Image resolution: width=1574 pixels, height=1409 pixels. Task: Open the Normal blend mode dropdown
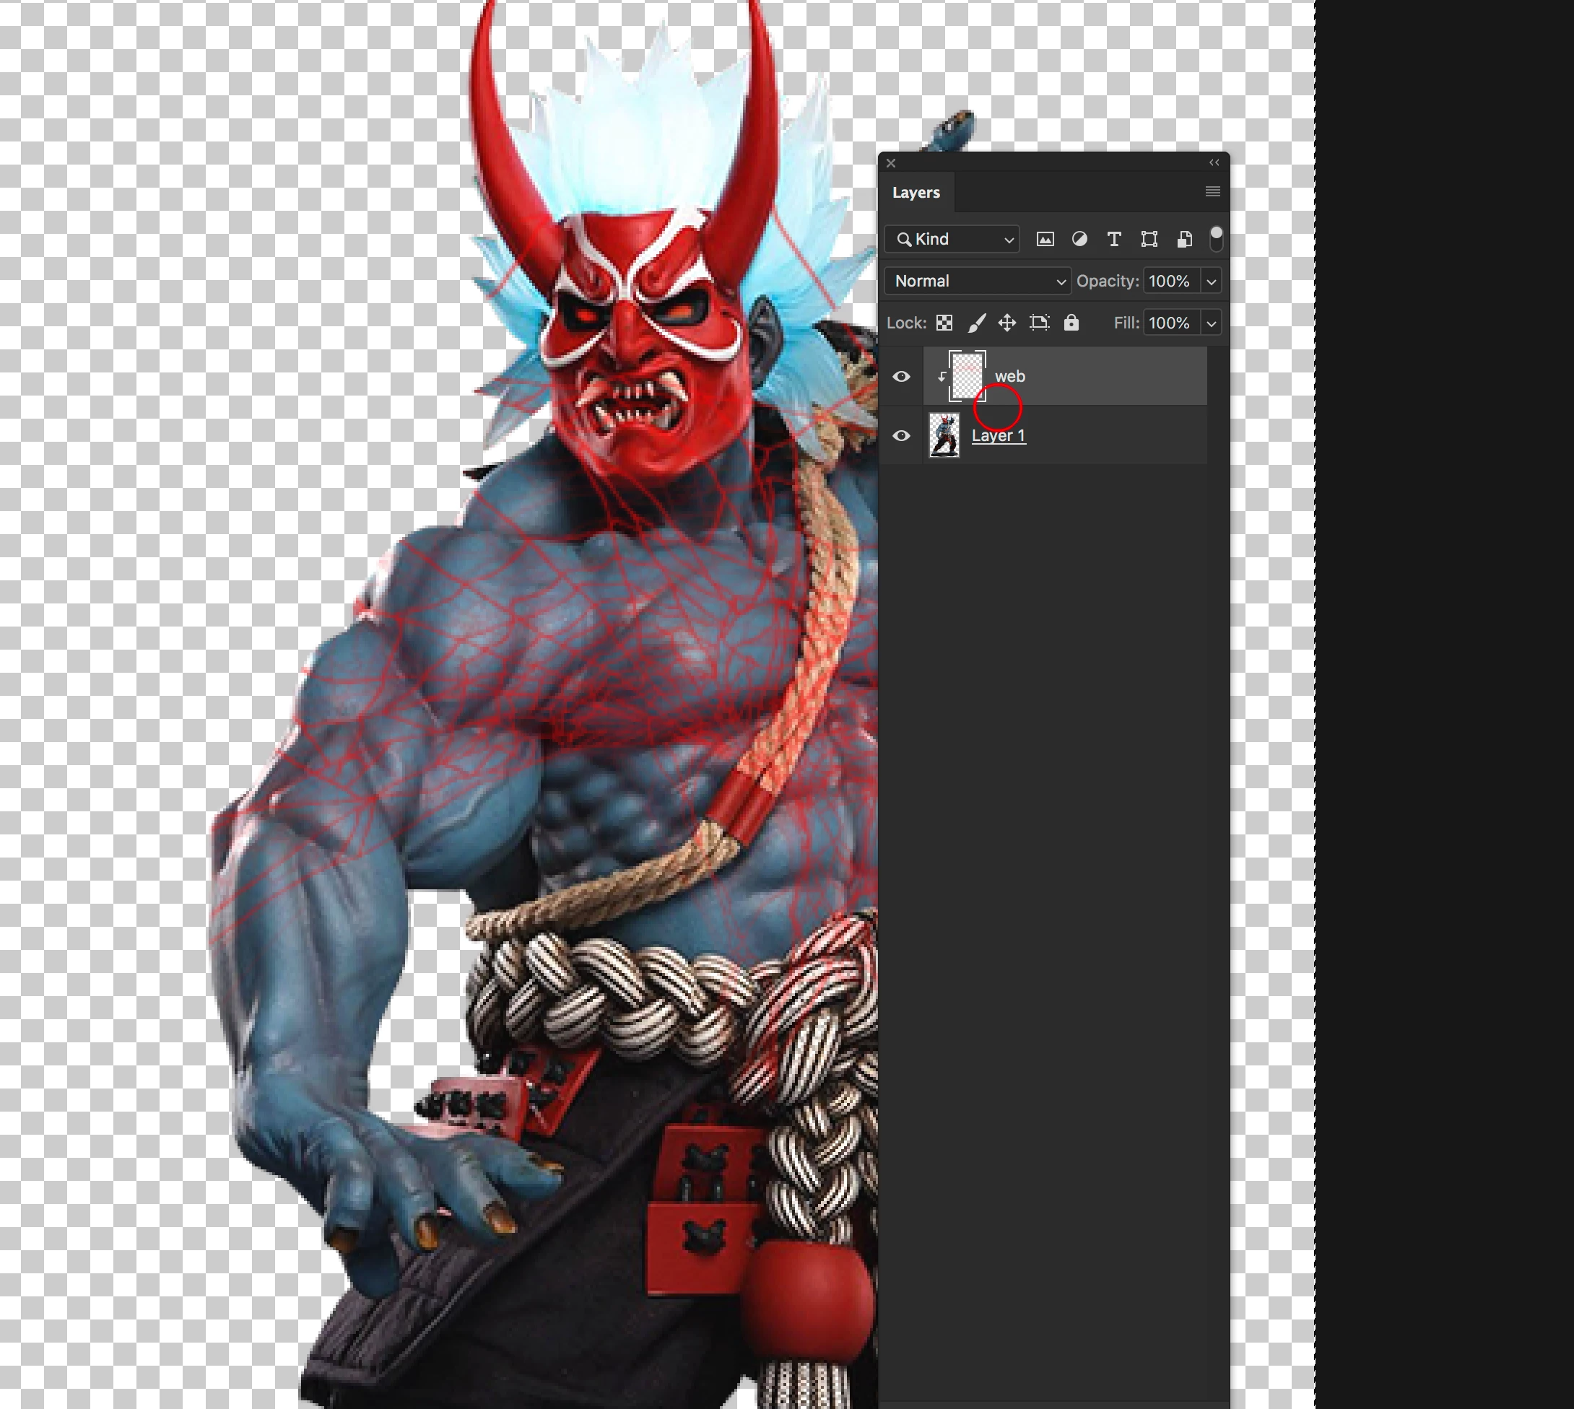click(x=978, y=281)
